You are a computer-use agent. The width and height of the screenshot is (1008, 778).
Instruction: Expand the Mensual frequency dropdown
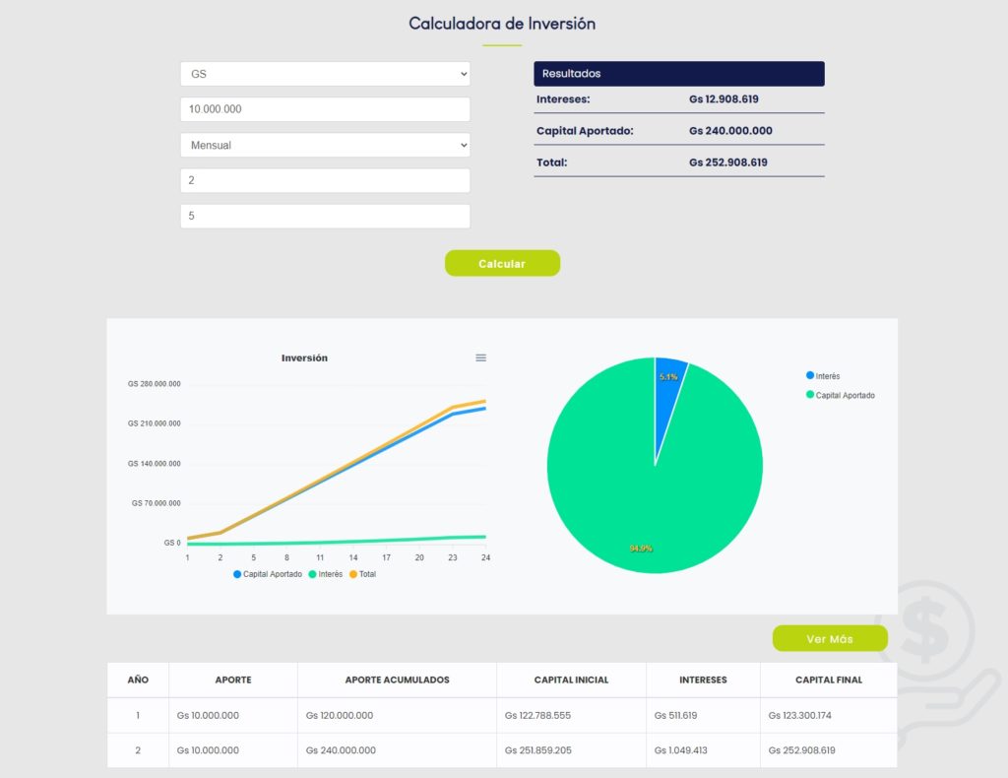325,145
